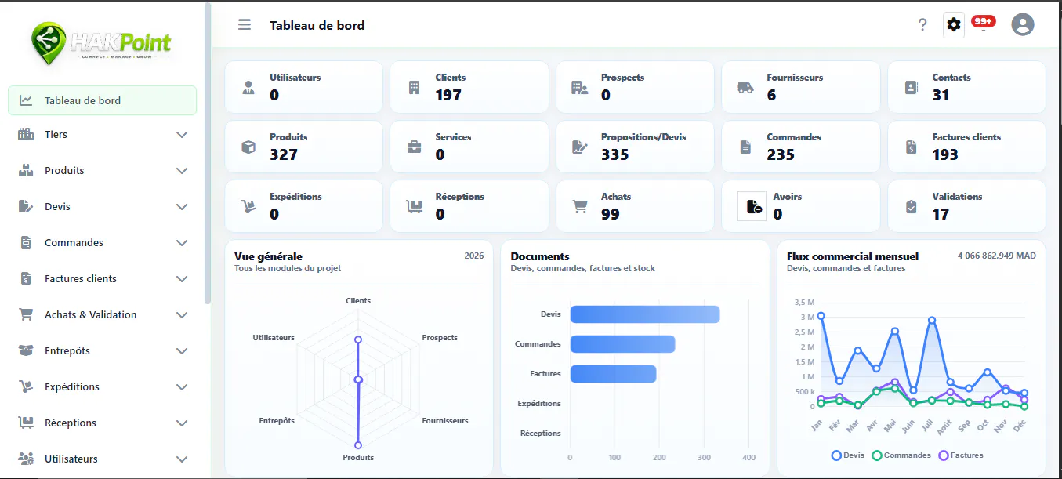Open the Achats 99 stat card
Viewport: 1062px width, 479px height.
635,206
